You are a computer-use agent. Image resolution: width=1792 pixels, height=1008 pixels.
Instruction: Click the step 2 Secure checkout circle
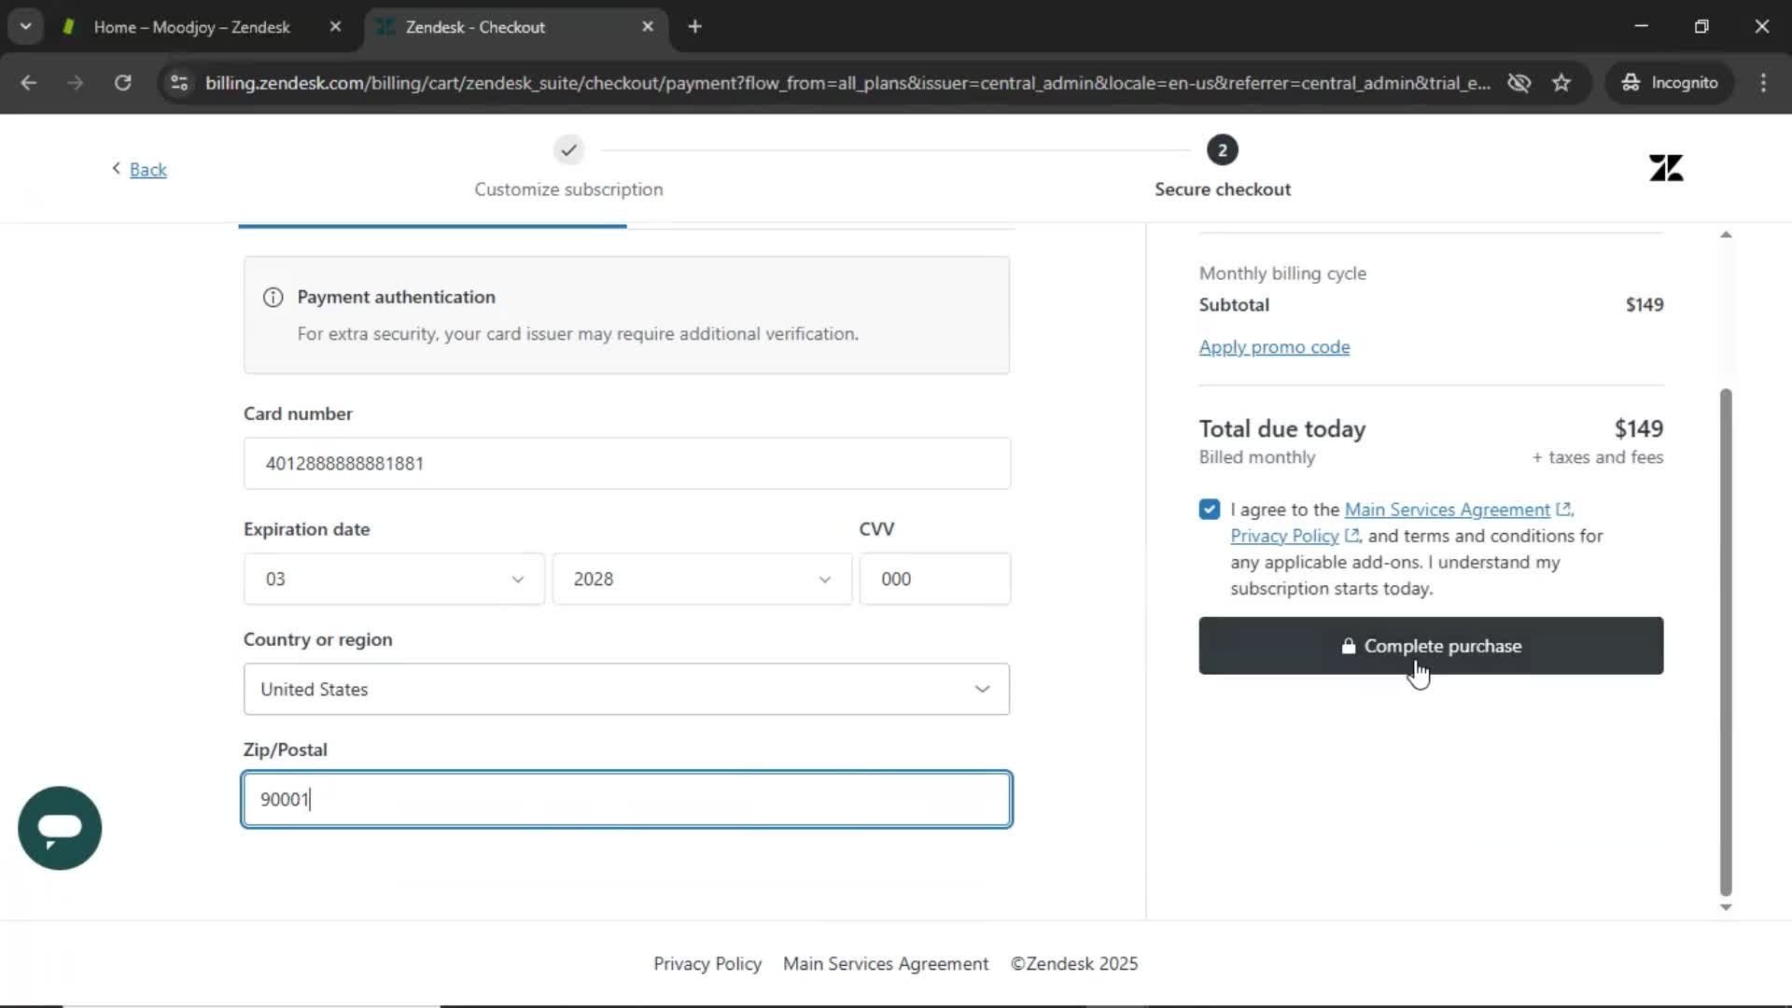pos(1222,149)
